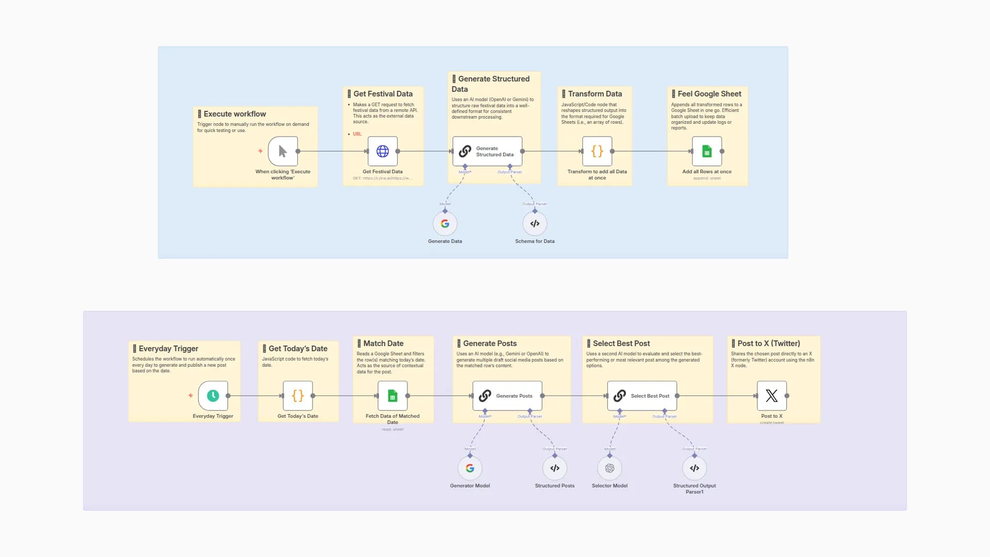
Task: Select the Generator Model Google node
Action: pyautogui.click(x=470, y=468)
